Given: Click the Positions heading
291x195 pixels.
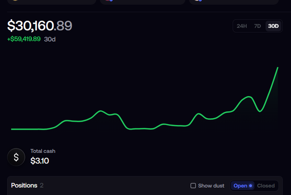Looking at the screenshot, I should pyautogui.click(x=24, y=185).
